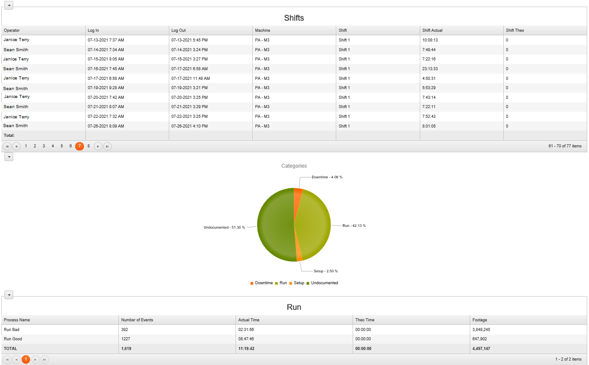589x365 pixels.
Task: Click Log Out cell '07-20-2021 3:25 PM'
Action: pyautogui.click(x=190, y=98)
